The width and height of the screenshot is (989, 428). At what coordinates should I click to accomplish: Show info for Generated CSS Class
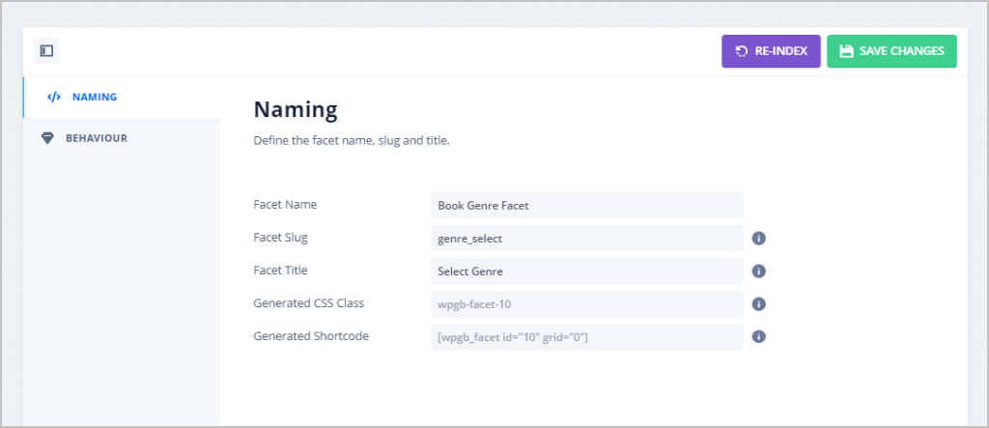pyautogui.click(x=759, y=304)
